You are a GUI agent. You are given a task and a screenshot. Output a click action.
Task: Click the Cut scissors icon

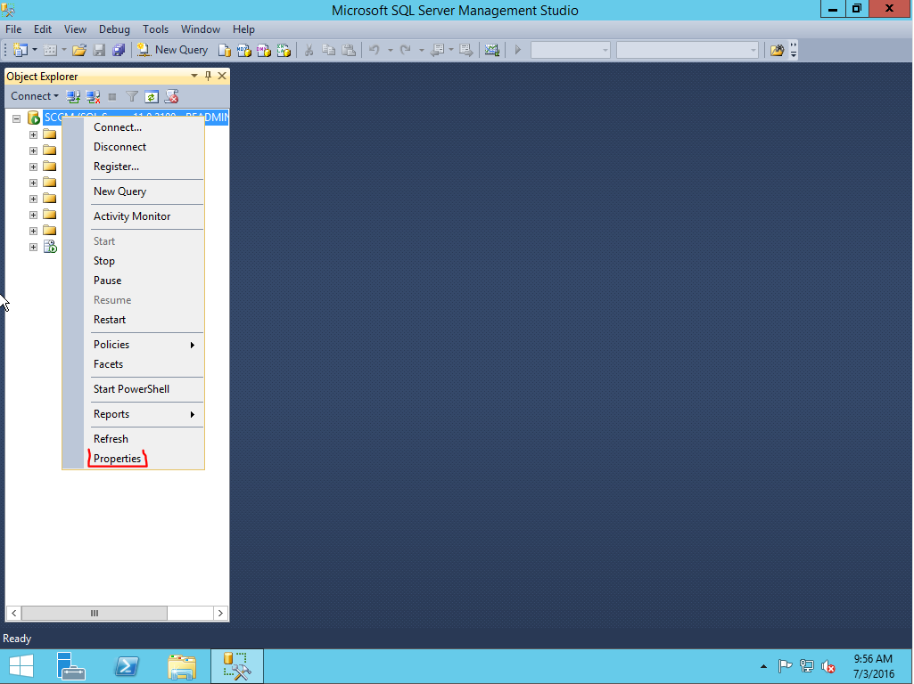(x=309, y=50)
